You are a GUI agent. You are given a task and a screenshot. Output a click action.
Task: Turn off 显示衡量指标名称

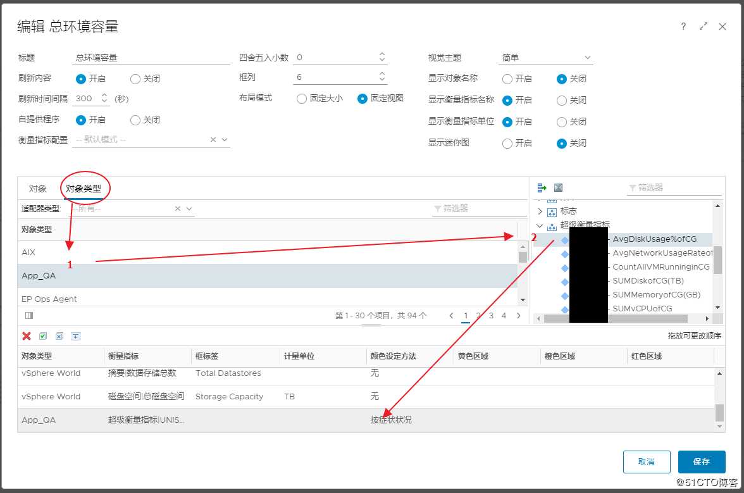tap(561, 100)
